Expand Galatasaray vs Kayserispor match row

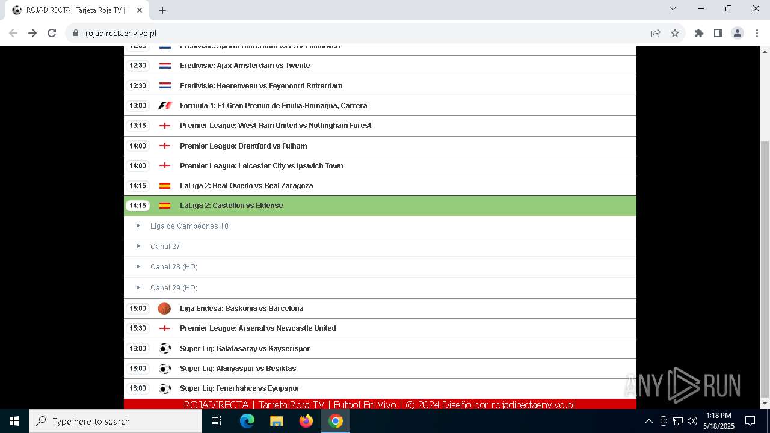[x=380, y=349]
